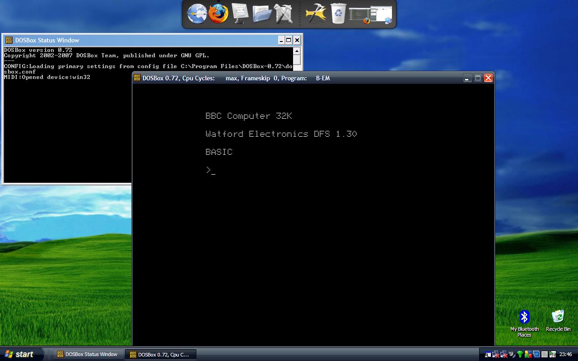
Task: Maximize the DOSBox Status Window
Action: [289, 40]
